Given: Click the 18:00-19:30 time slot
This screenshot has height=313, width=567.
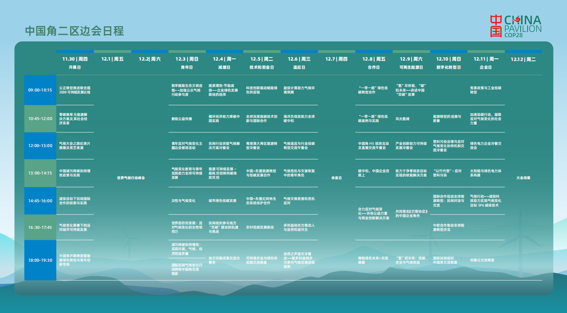Looking at the screenshot, I should coord(40,260).
